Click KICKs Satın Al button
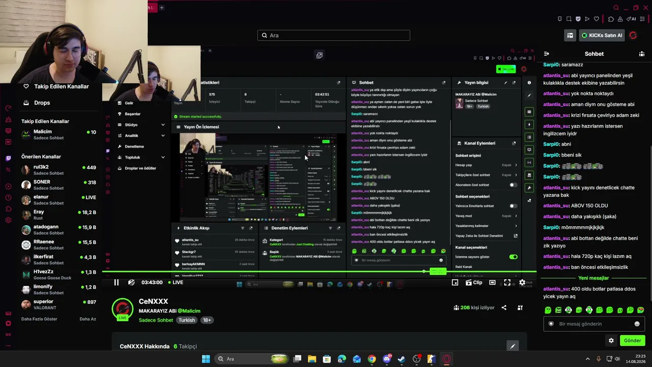 pyautogui.click(x=602, y=35)
